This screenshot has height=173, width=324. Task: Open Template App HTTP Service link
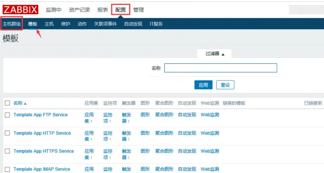tap(42, 133)
